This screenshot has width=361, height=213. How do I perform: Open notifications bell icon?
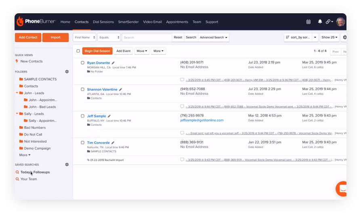pyautogui.click(x=320, y=22)
